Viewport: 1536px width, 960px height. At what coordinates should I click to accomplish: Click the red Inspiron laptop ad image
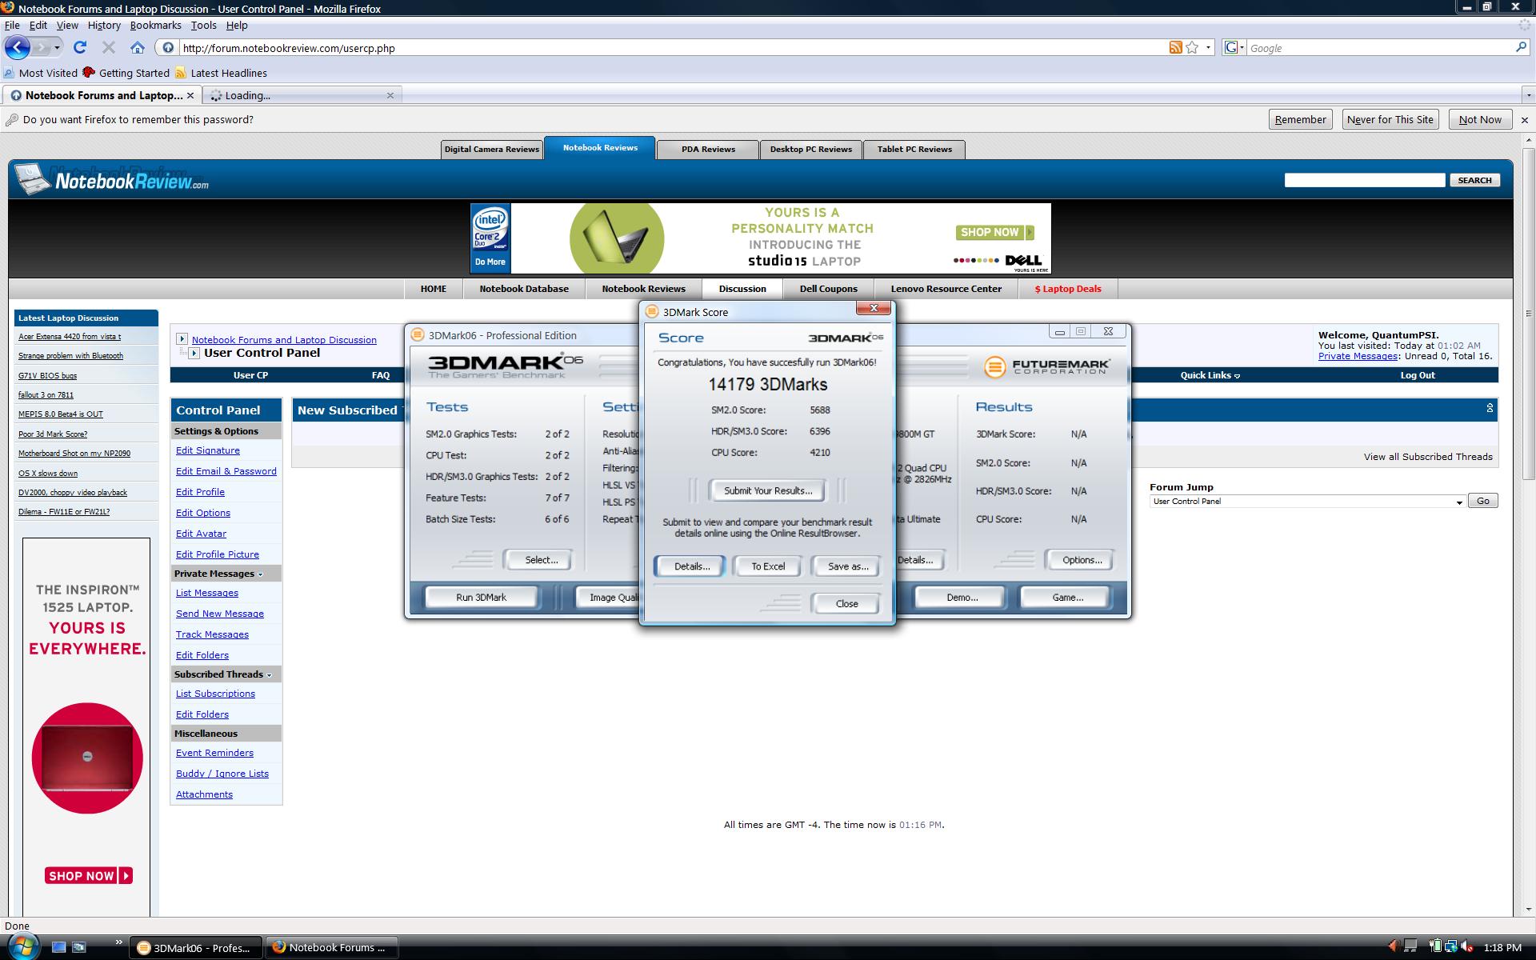(x=87, y=758)
